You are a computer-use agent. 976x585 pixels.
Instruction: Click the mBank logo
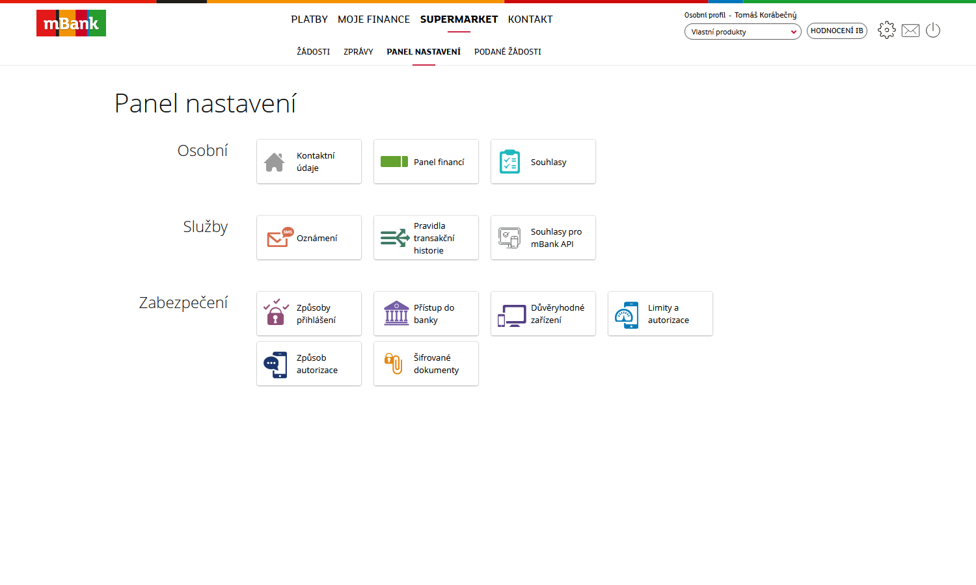coord(71,23)
